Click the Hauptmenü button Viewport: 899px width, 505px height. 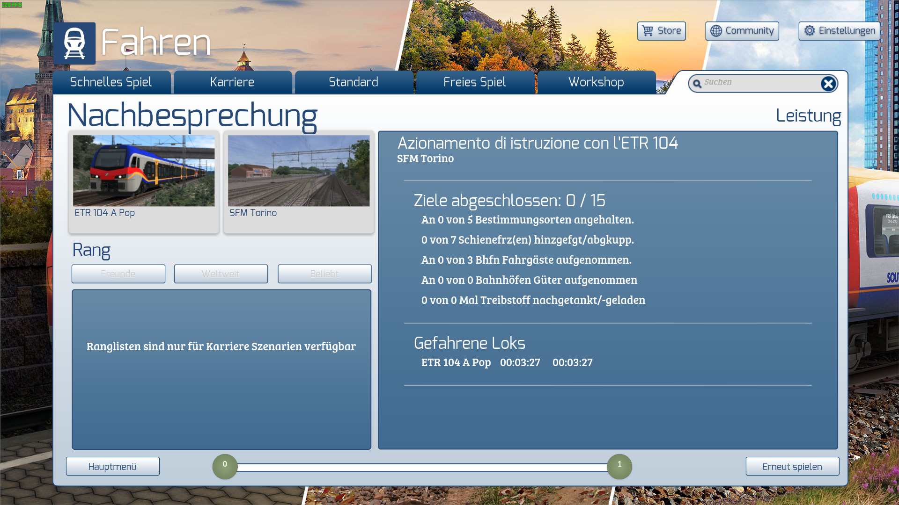pos(112,467)
